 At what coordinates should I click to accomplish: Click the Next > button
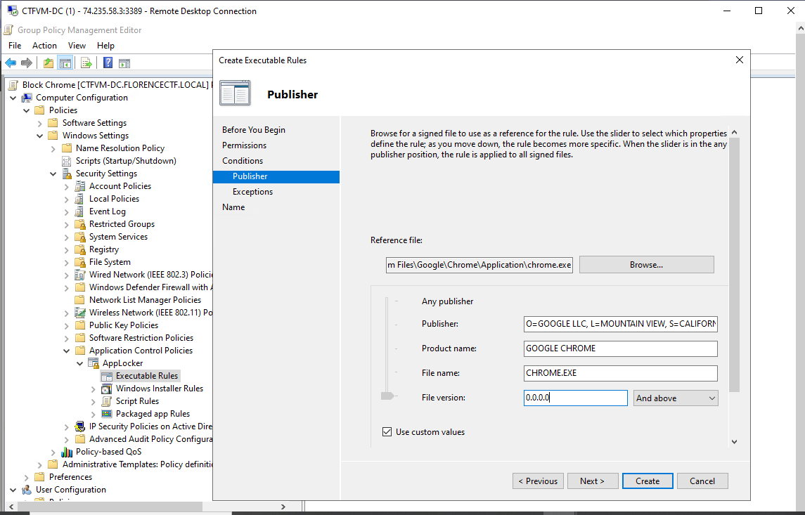point(593,481)
